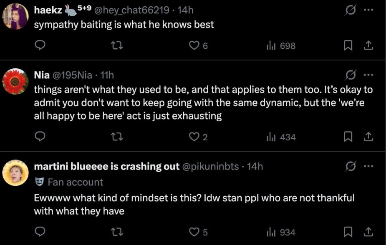Bookmark Nia's tweet

[348, 137]
